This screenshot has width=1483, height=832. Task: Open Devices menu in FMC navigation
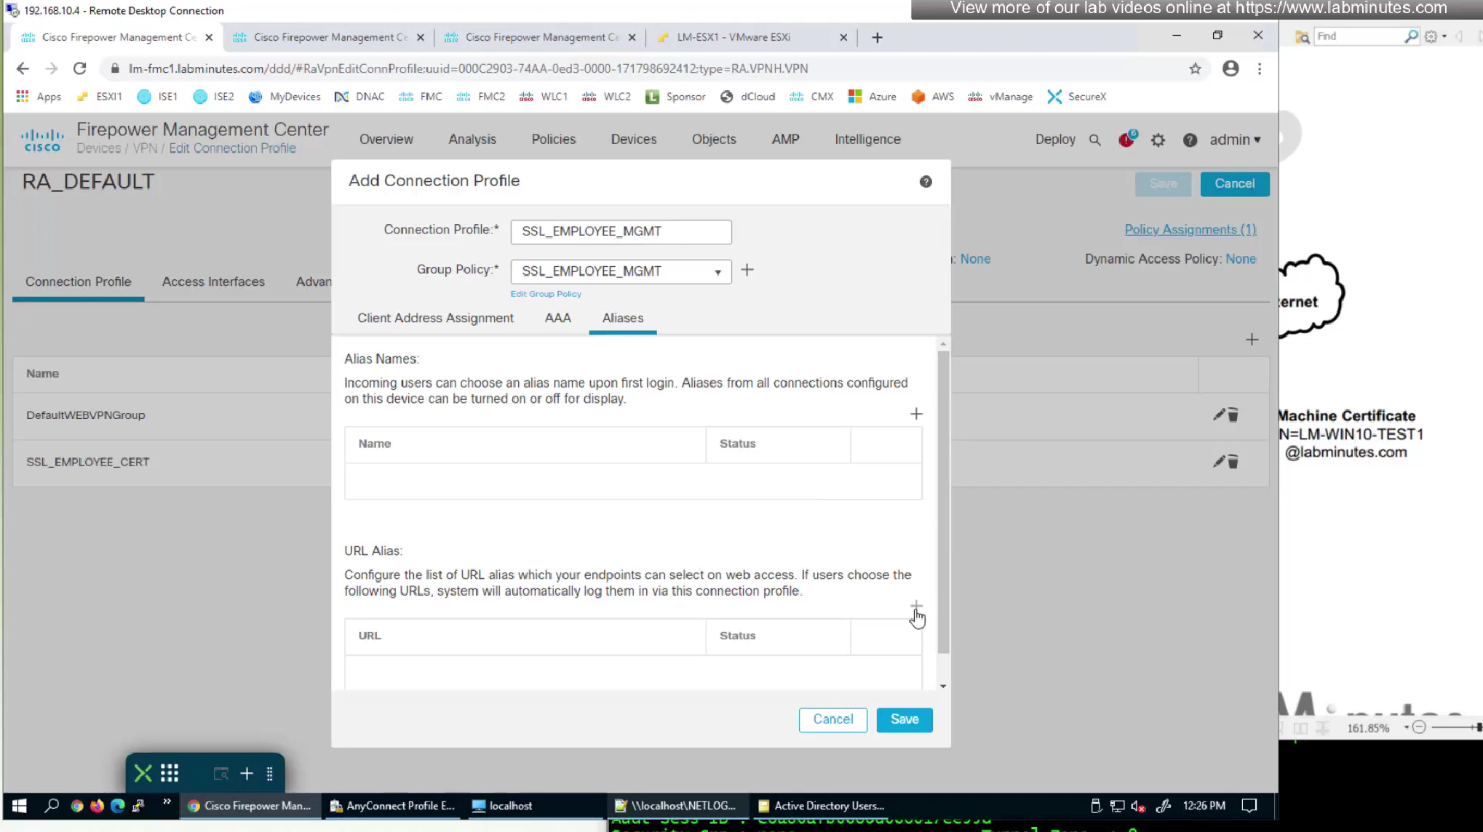[633, 140]
